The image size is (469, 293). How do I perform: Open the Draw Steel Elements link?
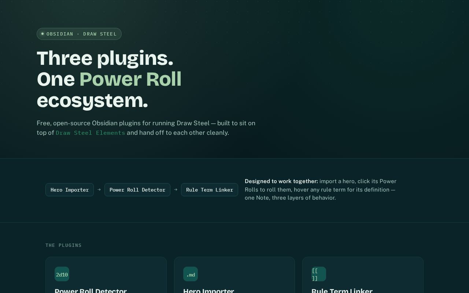click(x=91, y=133)
